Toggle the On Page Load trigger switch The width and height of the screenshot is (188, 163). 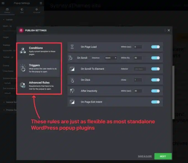155,47
